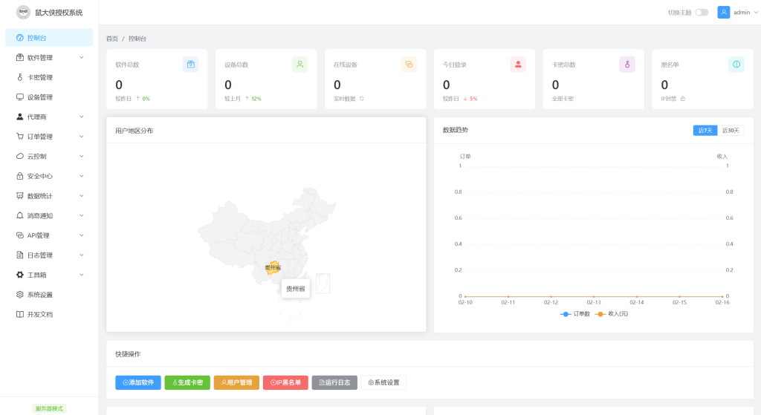Click the highlighted 贵州省 region on map

pos(273,267)
